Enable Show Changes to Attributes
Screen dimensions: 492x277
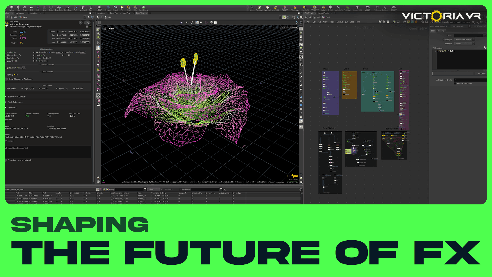click(x=6, y=79)
